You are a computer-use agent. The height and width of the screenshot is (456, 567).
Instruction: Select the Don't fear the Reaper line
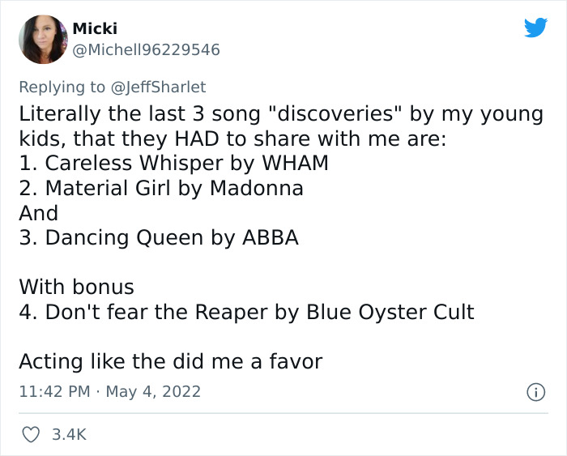click(x=246, y=312)
